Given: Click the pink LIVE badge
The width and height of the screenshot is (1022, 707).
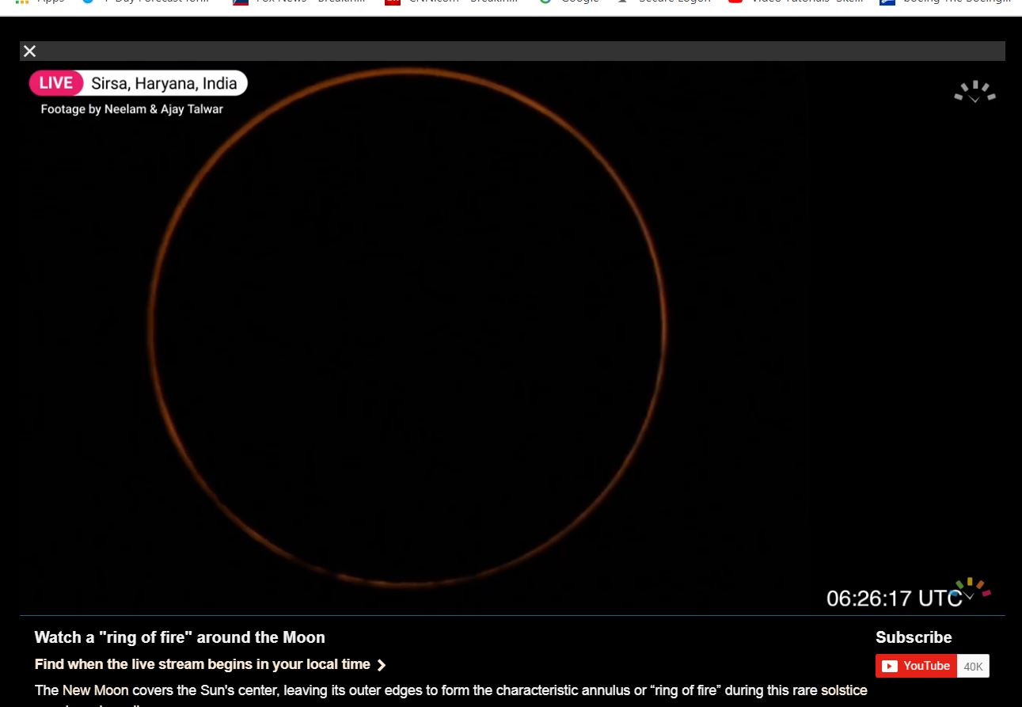Looking at the screenshot, I should pos(56,83).
